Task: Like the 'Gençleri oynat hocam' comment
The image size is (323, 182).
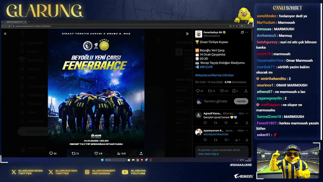Action: tap(226, 123)
